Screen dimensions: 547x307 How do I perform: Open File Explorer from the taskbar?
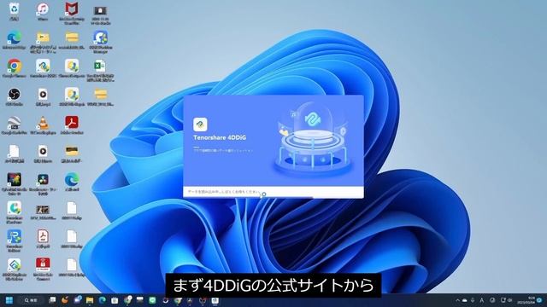pos(90,300)
